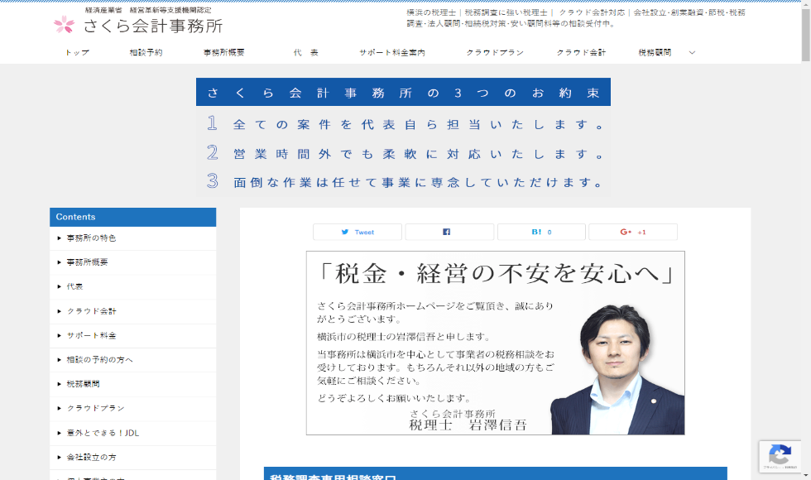Open 税務顧問 in the Contents sidebar
This screenshot has width=811, height=480.
coord(133,384)
